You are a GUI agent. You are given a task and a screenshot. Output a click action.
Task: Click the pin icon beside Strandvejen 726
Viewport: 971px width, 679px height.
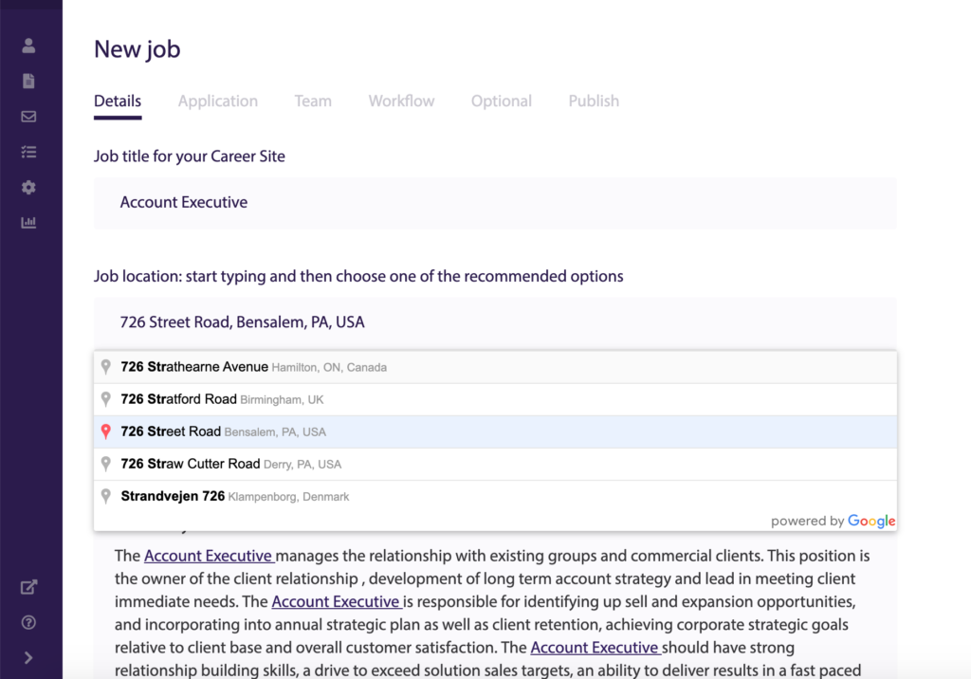[x=106, y=496]
